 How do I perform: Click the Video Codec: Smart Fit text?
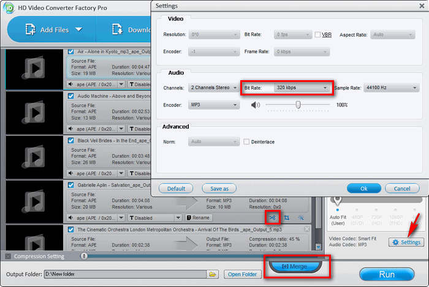coord(352,239)
